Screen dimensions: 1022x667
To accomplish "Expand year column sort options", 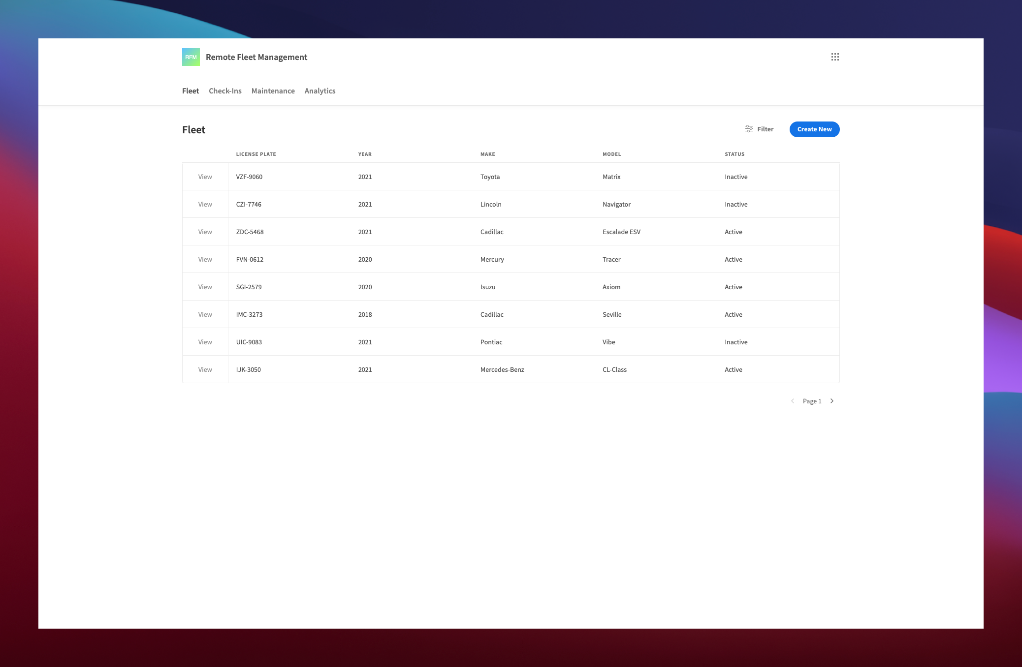I will (x=365, y=154).
